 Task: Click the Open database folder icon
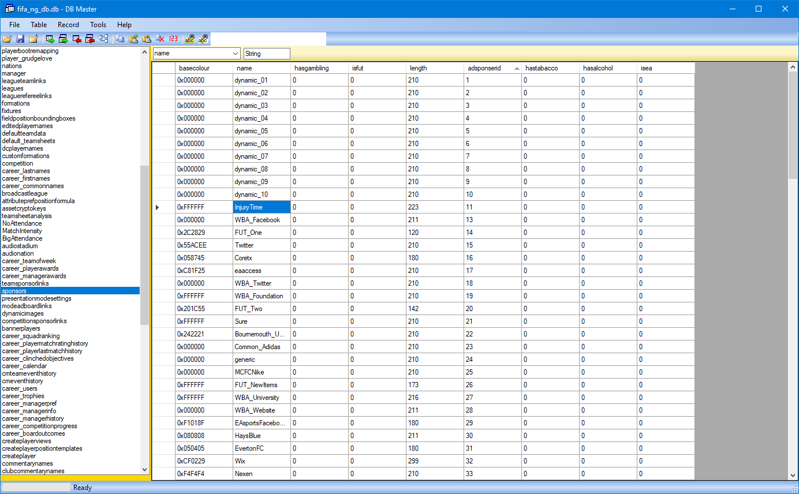point(7,39)
